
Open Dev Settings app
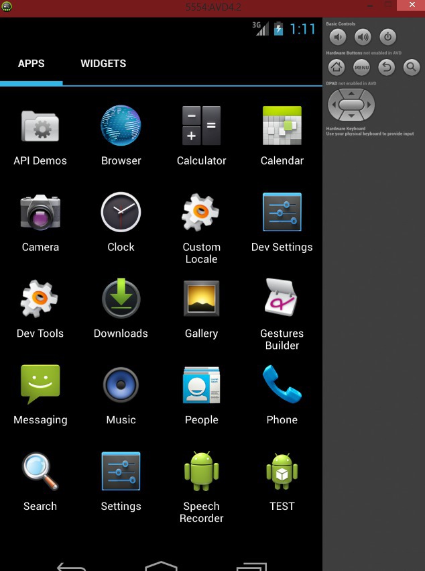click(x=282, y=223)
